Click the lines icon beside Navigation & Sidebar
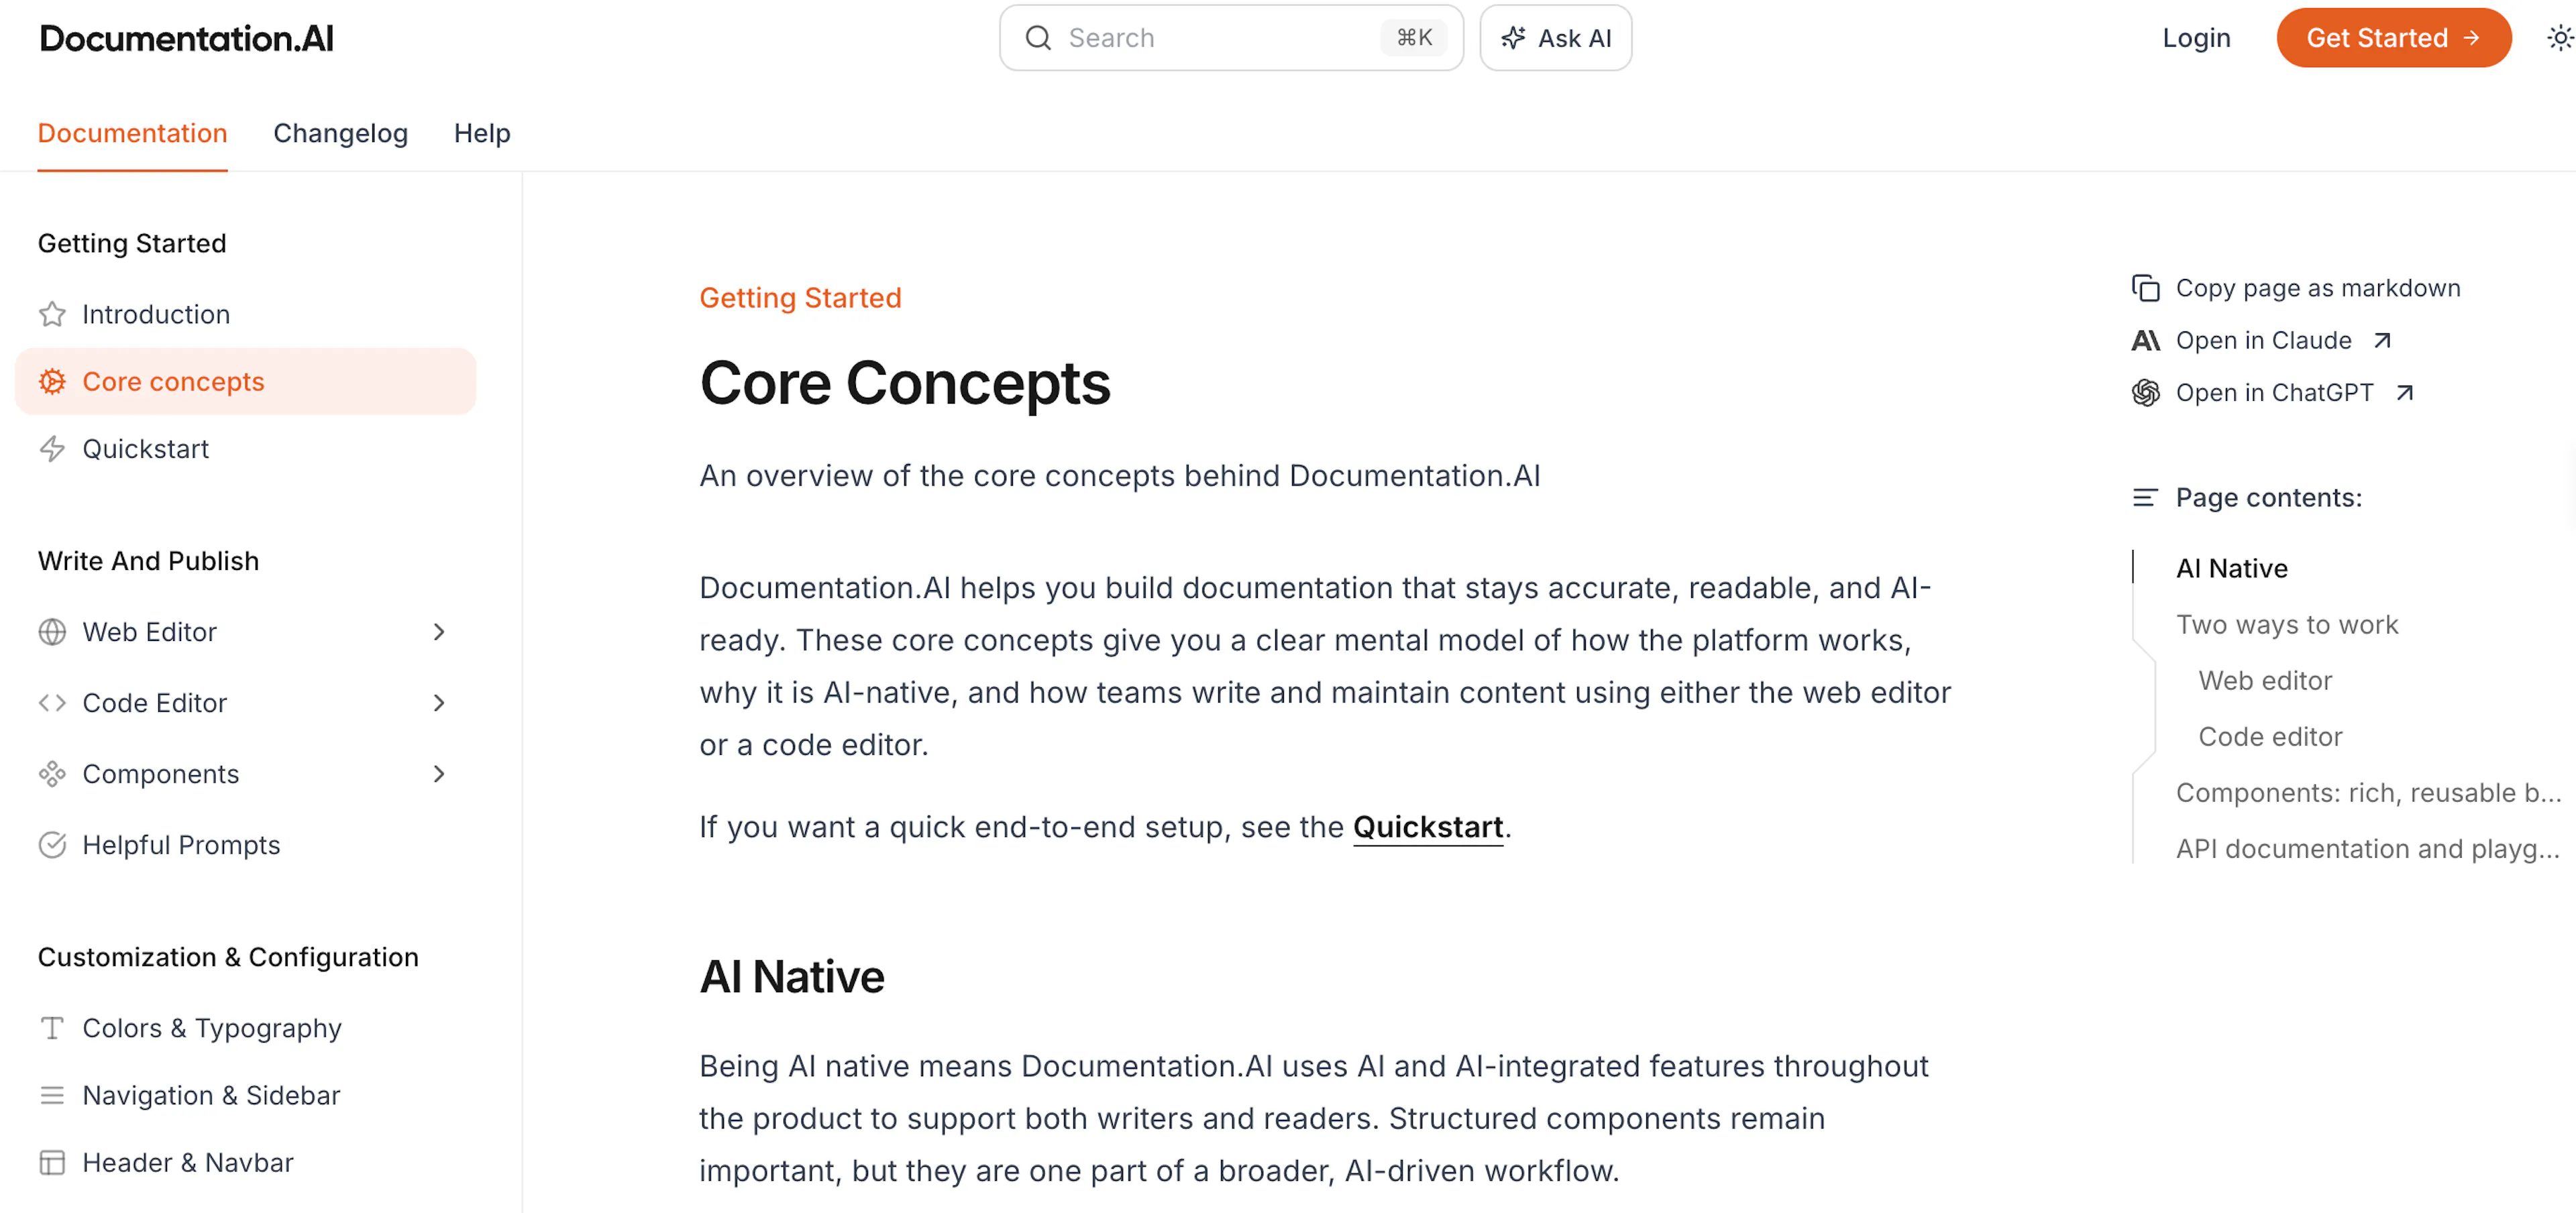 (x=52, y=1095)
